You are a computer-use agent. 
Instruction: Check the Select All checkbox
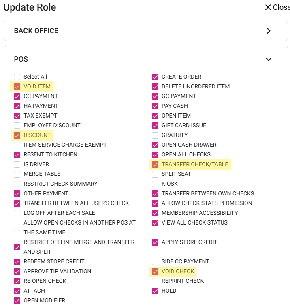pyautogui.click(x=17, y=77)
